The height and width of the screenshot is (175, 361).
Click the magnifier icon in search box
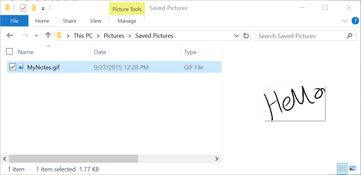point(349,36)
